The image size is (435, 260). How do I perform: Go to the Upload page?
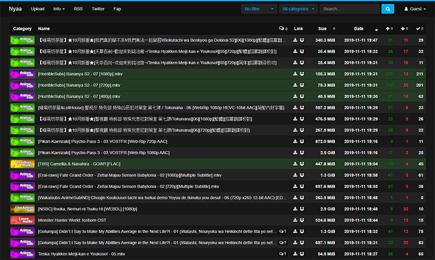click(37, 9)
